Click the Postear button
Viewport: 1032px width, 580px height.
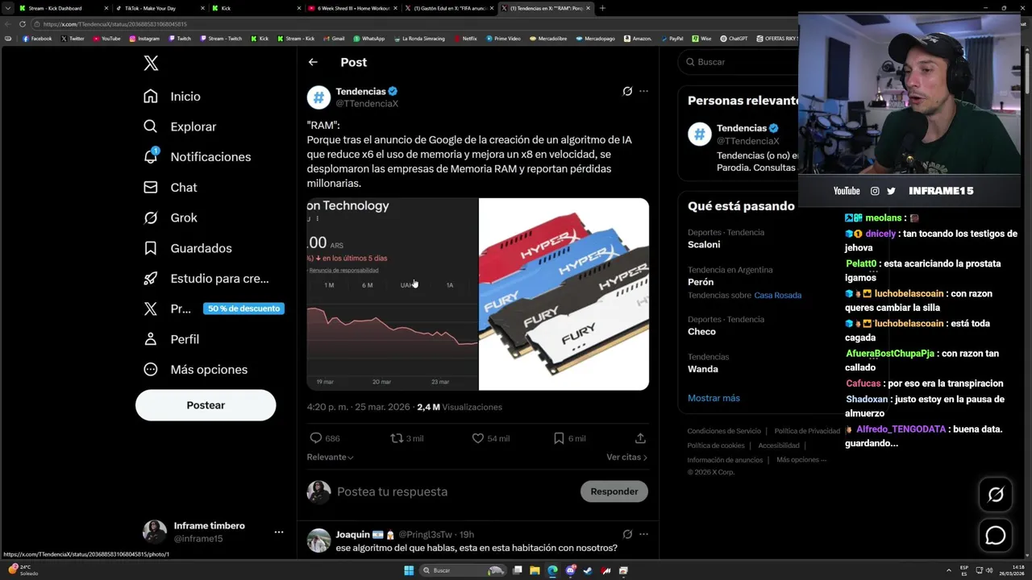coord(206,405)
